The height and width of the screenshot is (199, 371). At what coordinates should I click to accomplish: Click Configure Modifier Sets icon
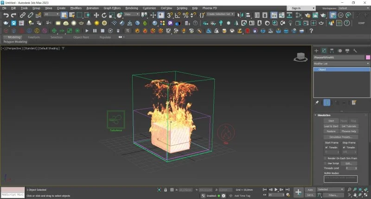[354, 103]
